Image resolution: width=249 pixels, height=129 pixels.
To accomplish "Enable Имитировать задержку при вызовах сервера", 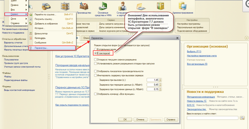I will [95, 75].
